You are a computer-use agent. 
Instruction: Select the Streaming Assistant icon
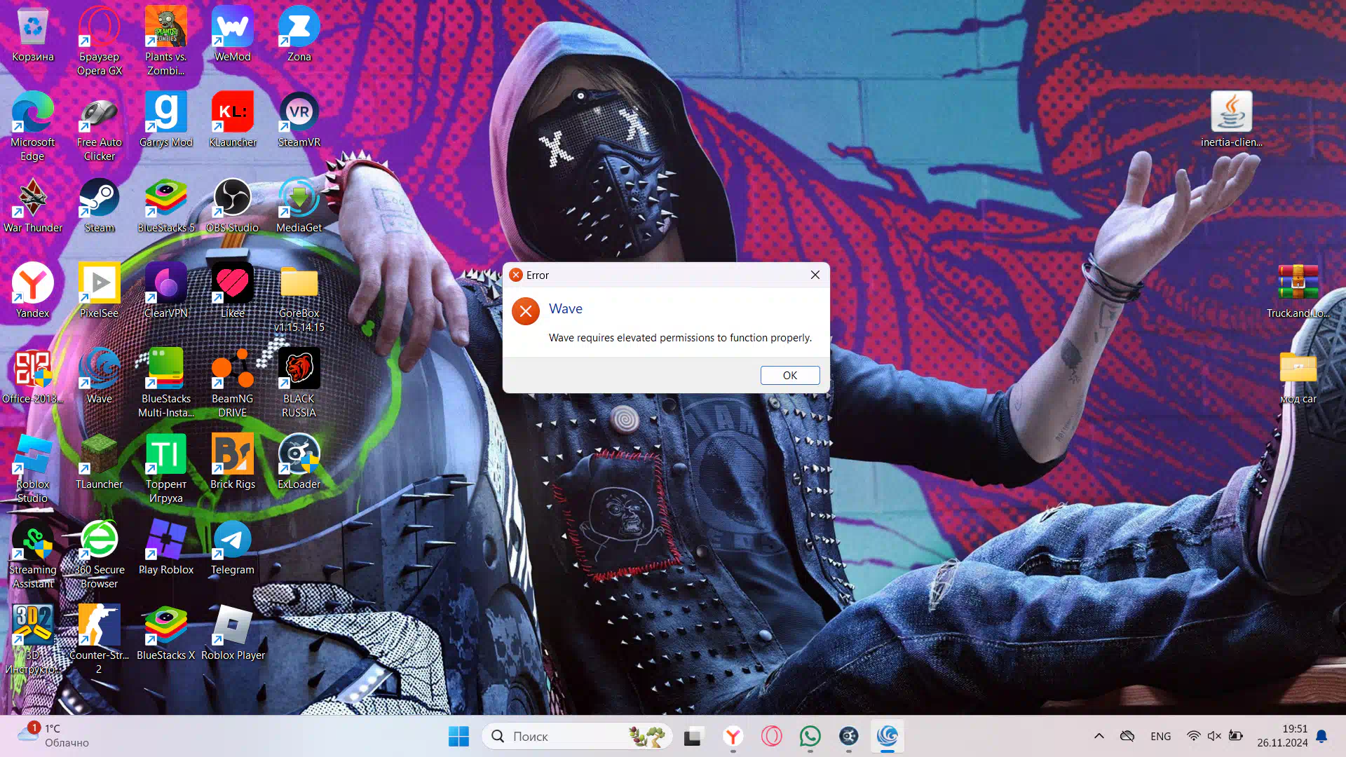(x=33, y=554)
